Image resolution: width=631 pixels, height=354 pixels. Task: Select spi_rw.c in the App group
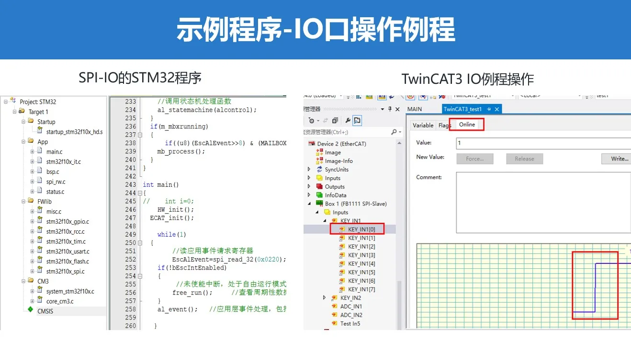coord(56,182)
